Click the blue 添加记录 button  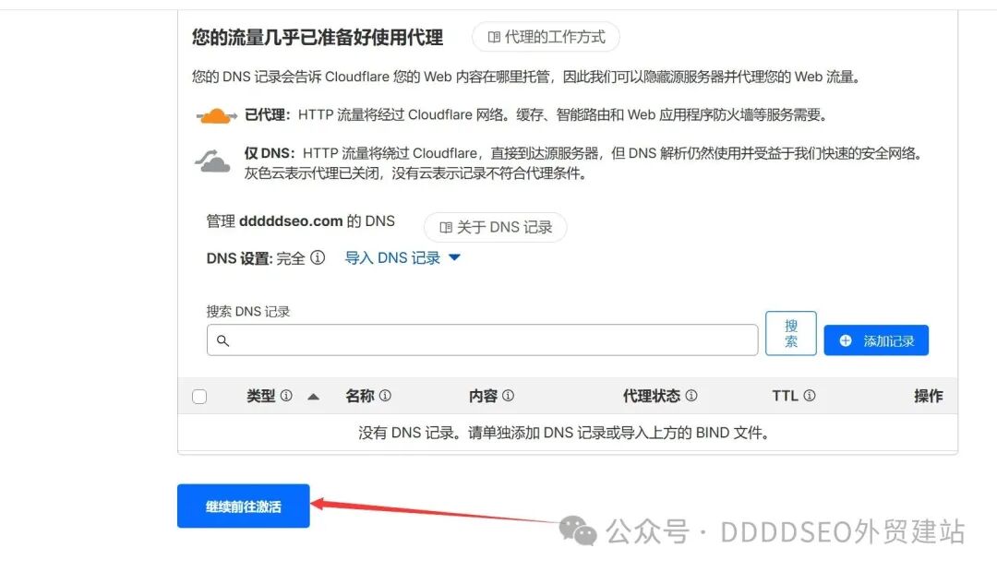point(876,340)
